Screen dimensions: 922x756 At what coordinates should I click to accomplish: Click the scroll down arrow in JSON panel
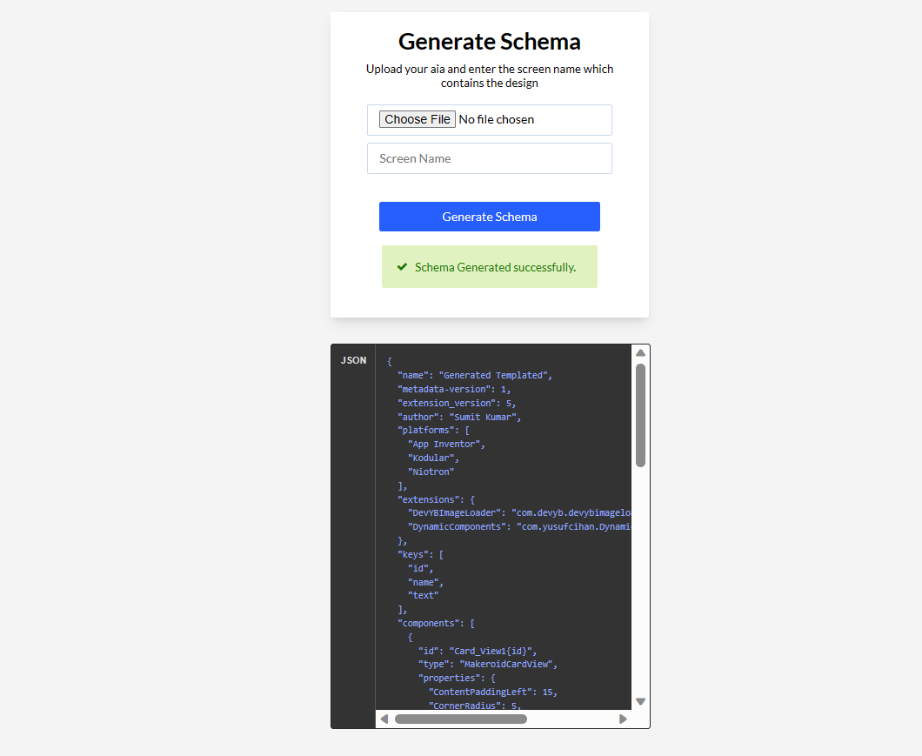640,701
